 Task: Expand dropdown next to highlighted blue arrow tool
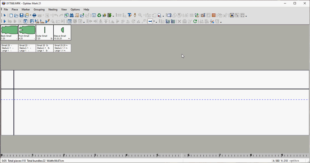[156, 22]
